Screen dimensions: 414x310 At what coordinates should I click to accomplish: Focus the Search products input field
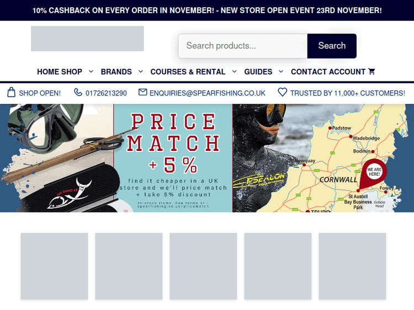click(x=243, y=46)
